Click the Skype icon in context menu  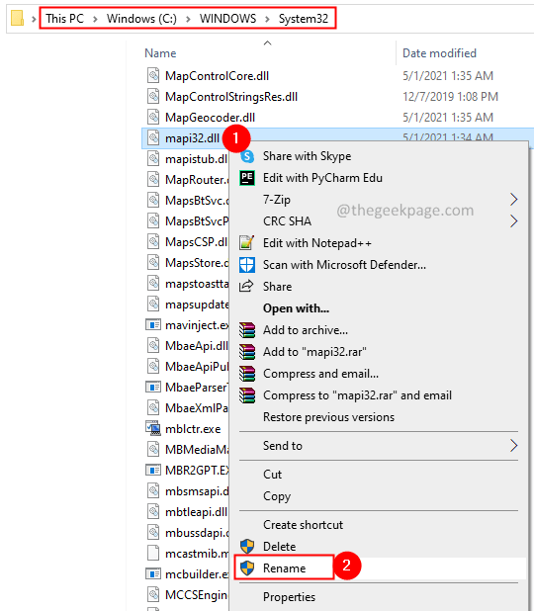point(247,156)
